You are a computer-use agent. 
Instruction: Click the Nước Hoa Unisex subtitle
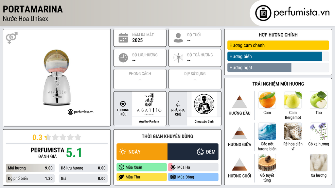coord(26,19)
